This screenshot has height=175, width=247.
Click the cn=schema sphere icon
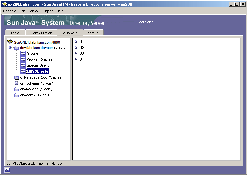pos(17,83)
